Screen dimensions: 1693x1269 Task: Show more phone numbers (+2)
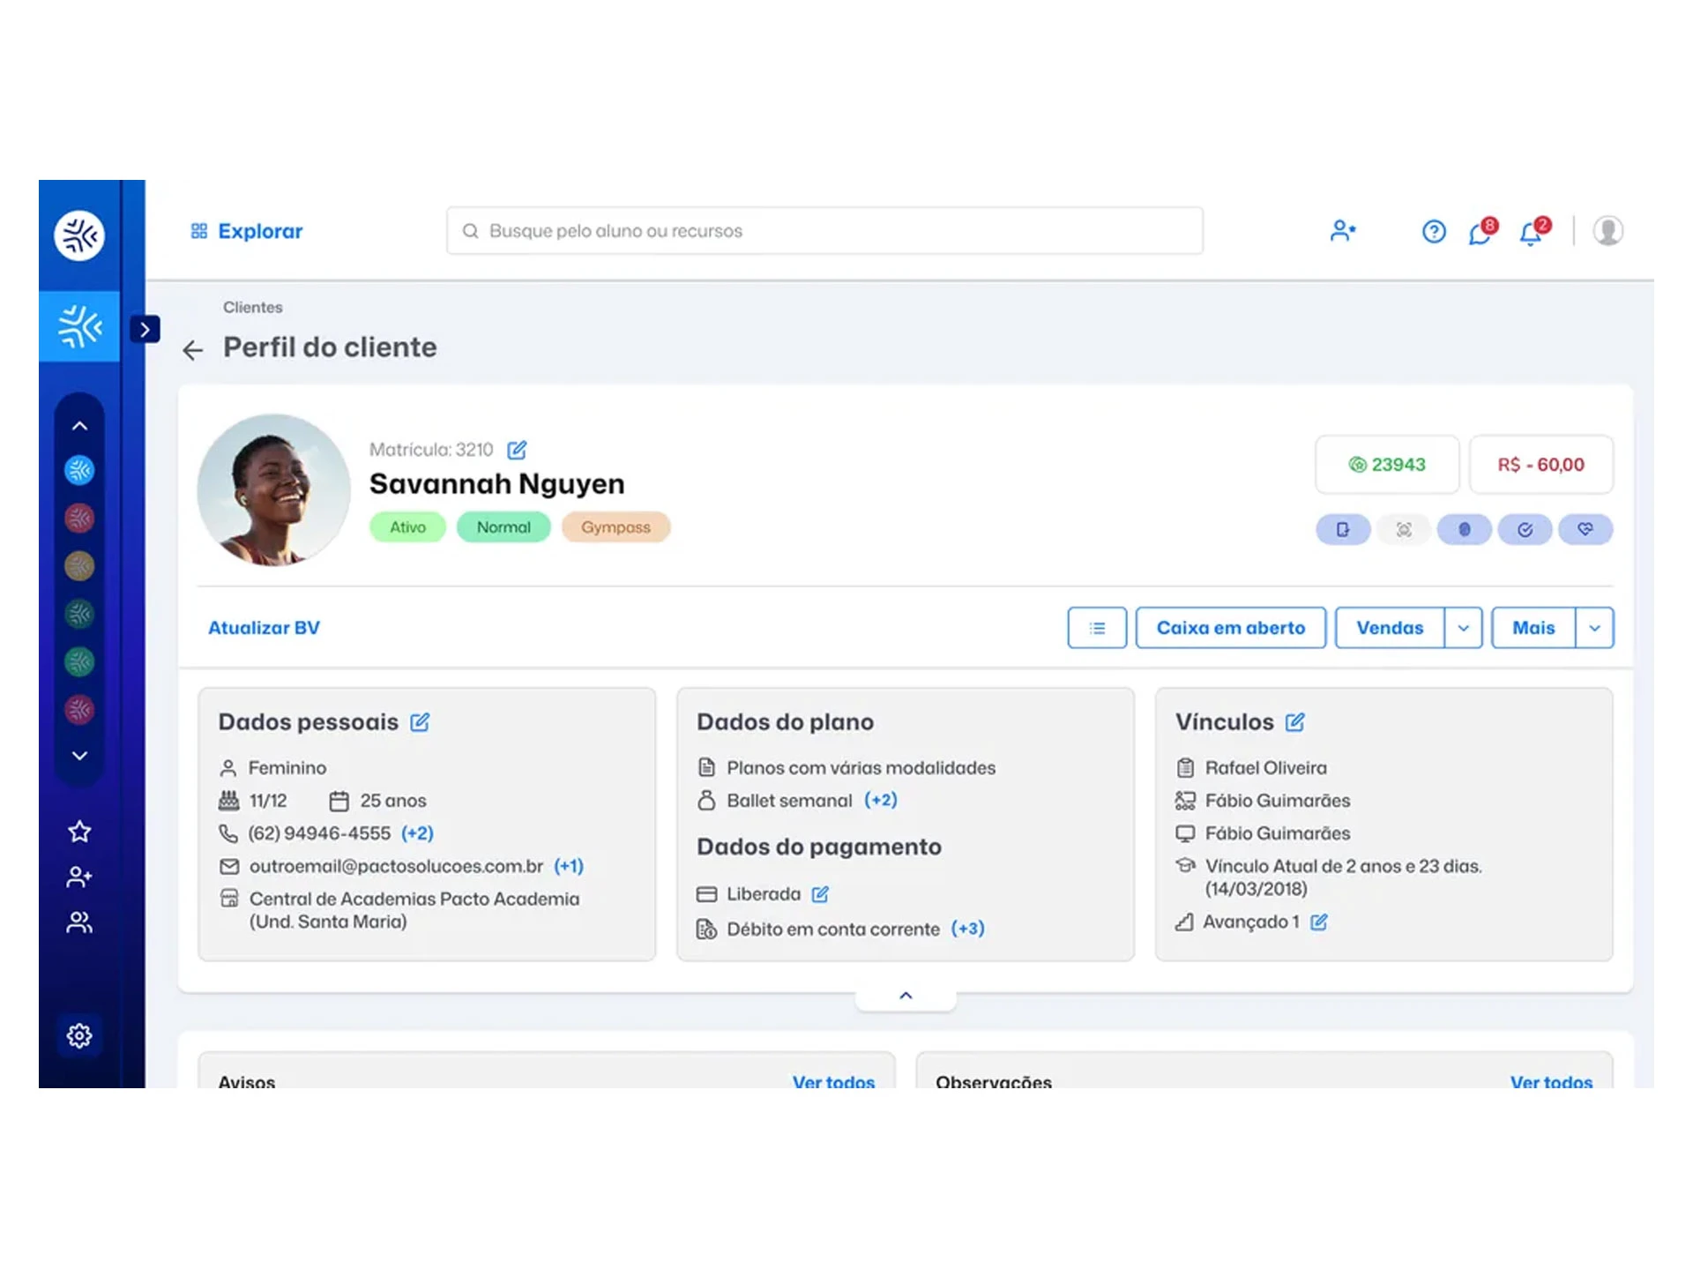tap(417, 833)
